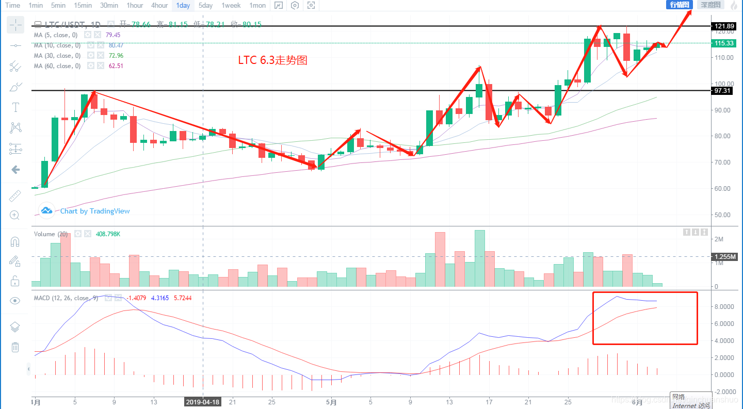This screenshot has height=409, width=743.
Task: Open settings for MA (60, close, 0)
Action: pos(90,66)
